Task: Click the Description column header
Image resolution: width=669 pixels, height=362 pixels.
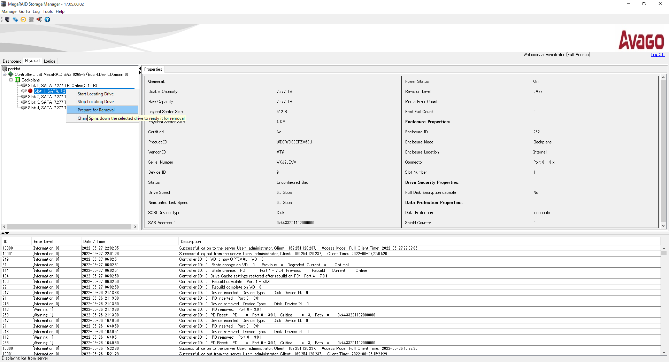Action: tap(420, 242)
